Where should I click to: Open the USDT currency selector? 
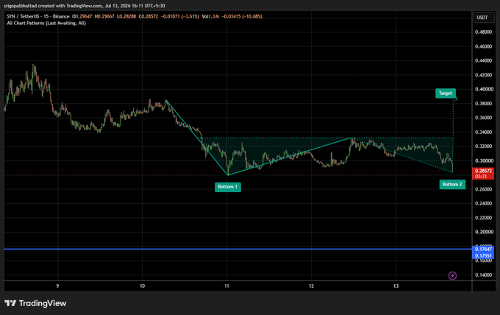[482, 18]
